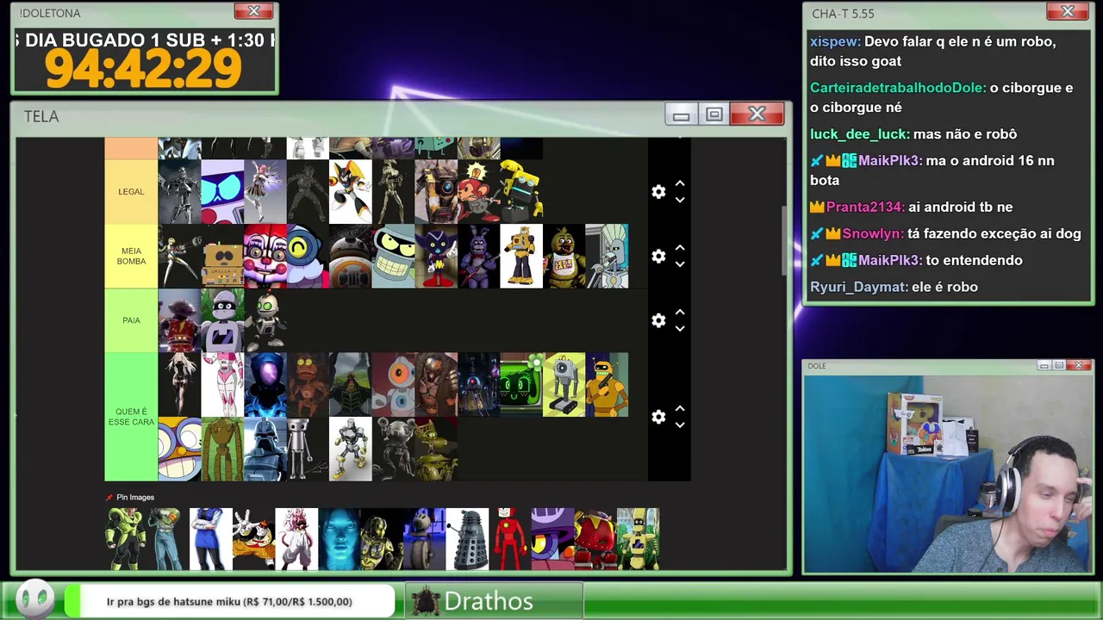The width and height of the screenshot is (1103, 620).
Task: Click the Snowlyn username in chat
Action: (873, 234)
